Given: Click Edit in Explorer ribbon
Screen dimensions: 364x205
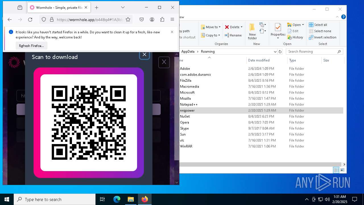Looking at the screenshot, I should point(293,31).
